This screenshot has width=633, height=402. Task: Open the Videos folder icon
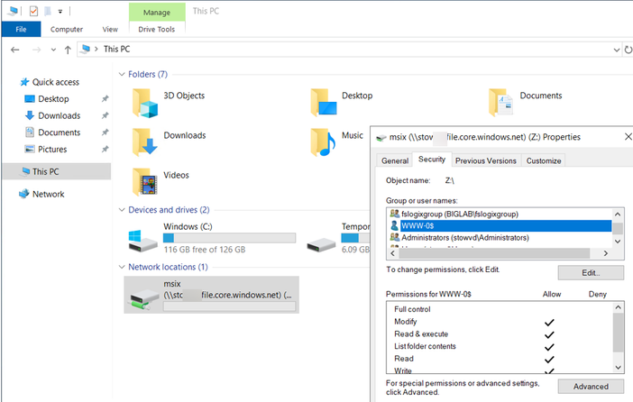145,182
